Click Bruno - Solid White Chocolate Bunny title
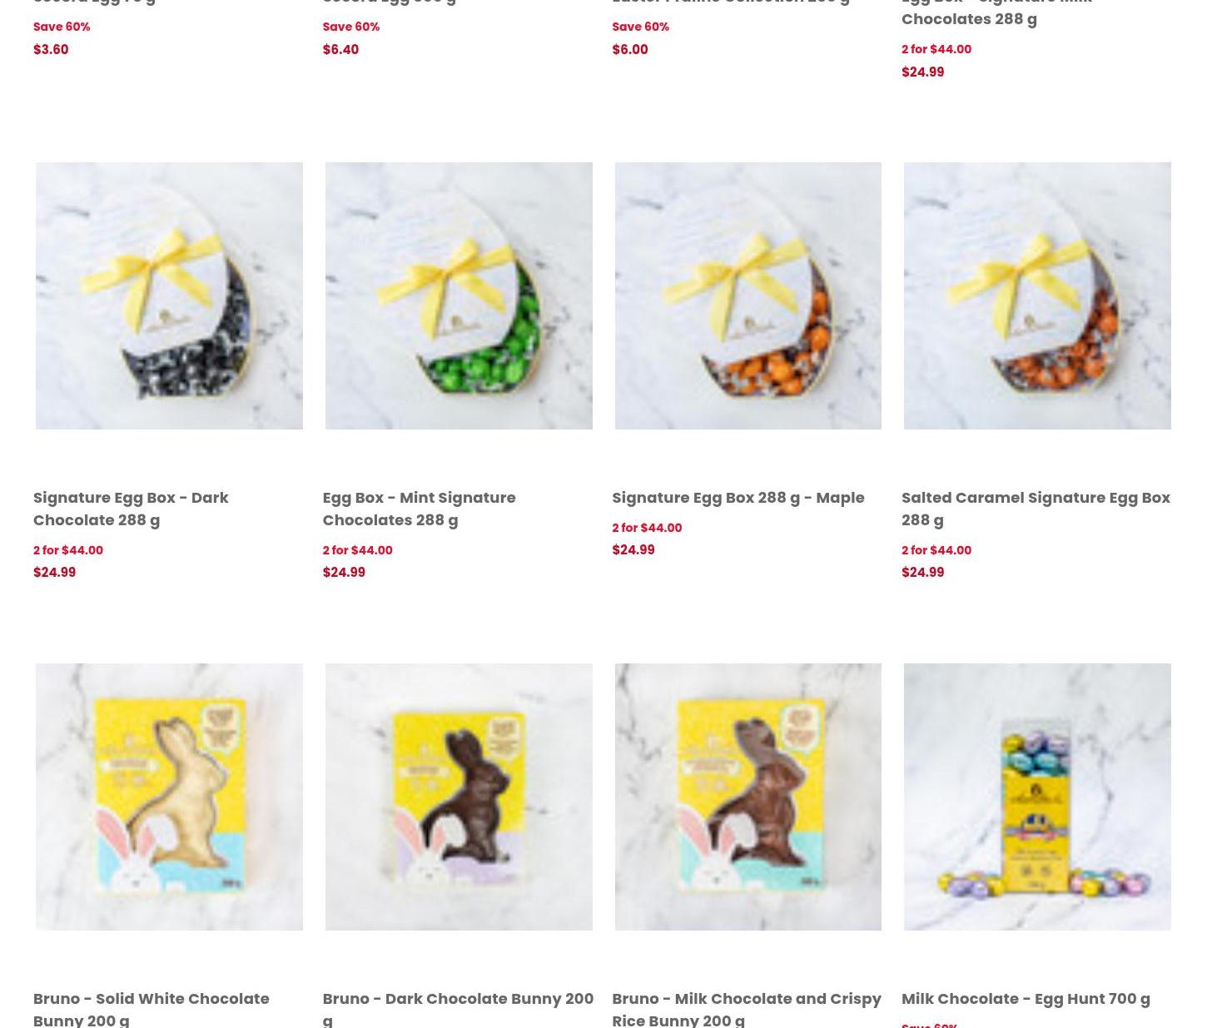The height and width of the screenshot is (1028, 1207). pyautogui.click(x=151, y=1008)
